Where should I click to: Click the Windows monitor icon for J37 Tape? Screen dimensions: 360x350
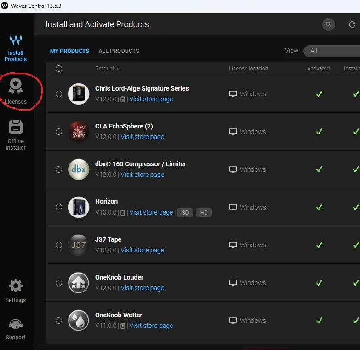(x=233, y=245)
